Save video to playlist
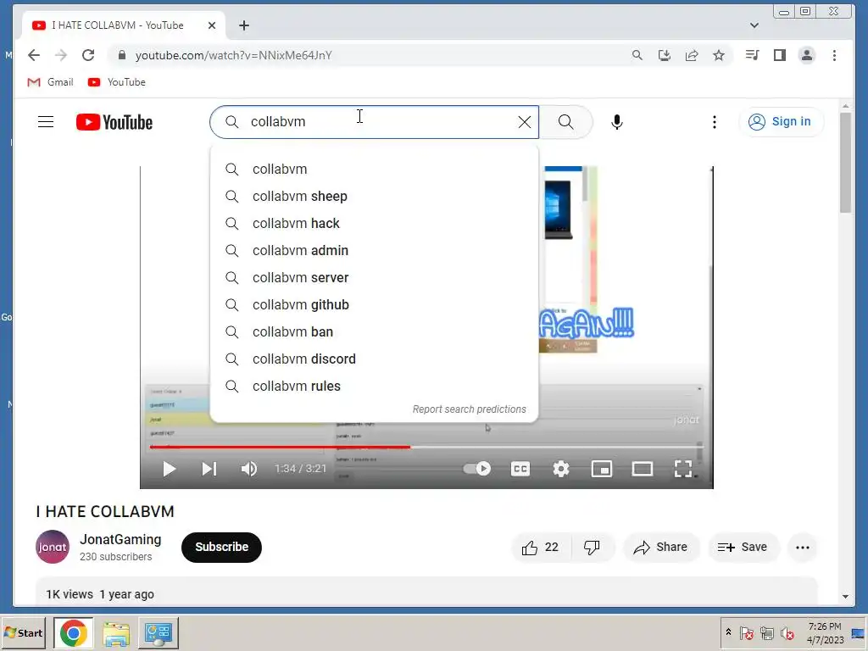 [743, 548]
